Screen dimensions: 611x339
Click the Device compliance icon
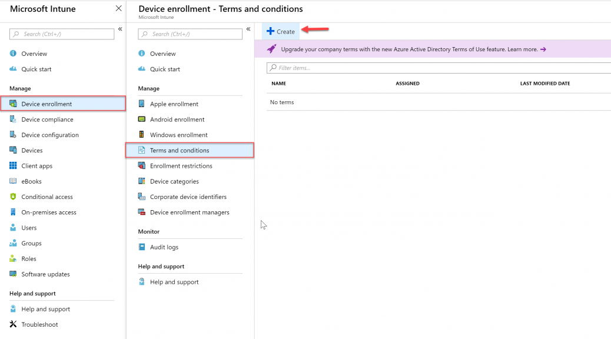pyautogui.click(x=14, y=119)
